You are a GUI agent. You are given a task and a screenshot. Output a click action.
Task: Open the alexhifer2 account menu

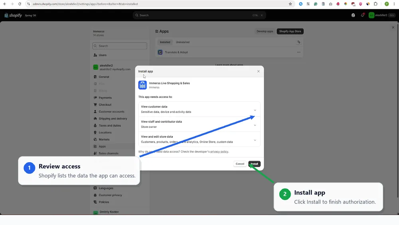click(382, 15)
